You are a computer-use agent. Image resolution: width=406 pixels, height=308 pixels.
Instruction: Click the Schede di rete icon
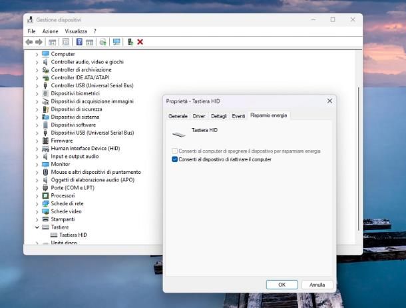pyautogui.click(x=45, y=203)
